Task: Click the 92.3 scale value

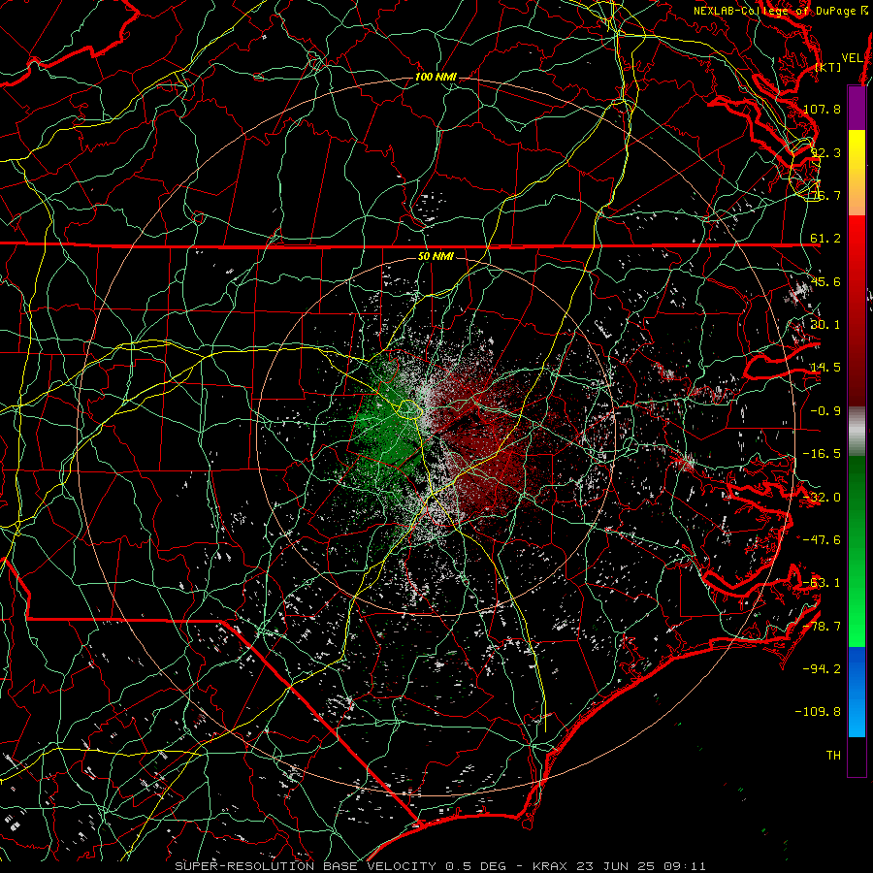Action: click(x=825, y=152)
